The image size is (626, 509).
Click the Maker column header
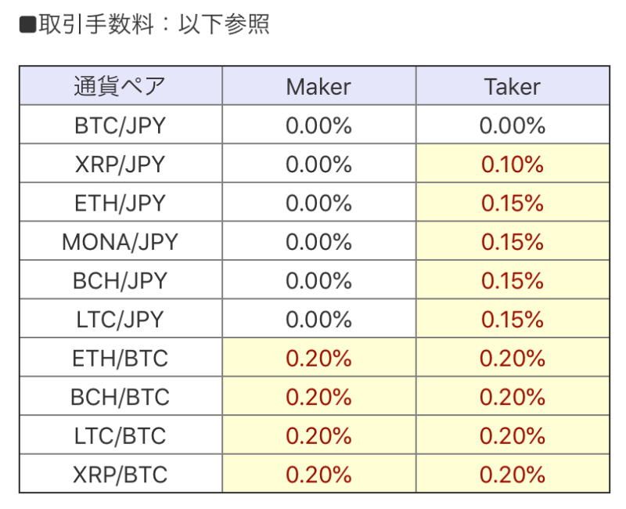[318, 86]
